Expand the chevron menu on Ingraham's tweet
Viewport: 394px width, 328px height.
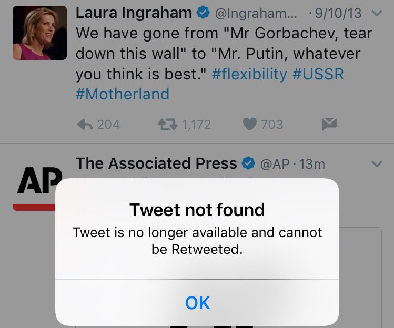tap(377, 13)
